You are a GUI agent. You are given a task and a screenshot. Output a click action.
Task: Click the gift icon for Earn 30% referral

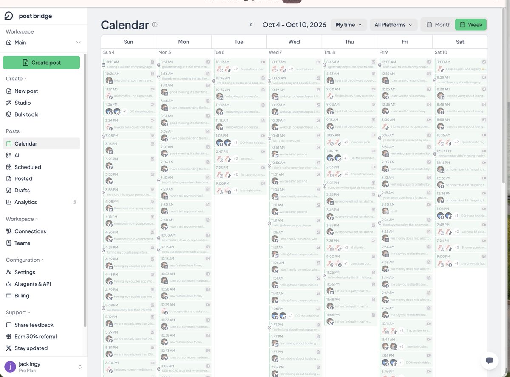(x=9, y=337)
